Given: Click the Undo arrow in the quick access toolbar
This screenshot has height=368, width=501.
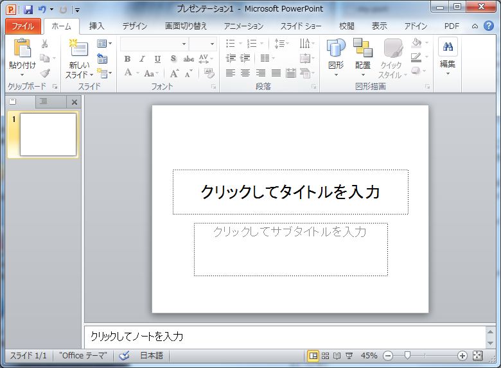Looking at the screenshot, I should pos(42,9).
